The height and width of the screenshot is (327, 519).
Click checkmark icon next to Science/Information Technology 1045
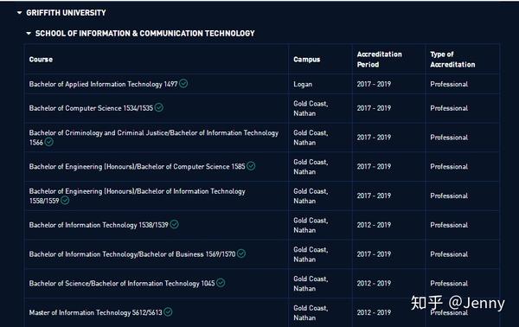tap(221, 283)
